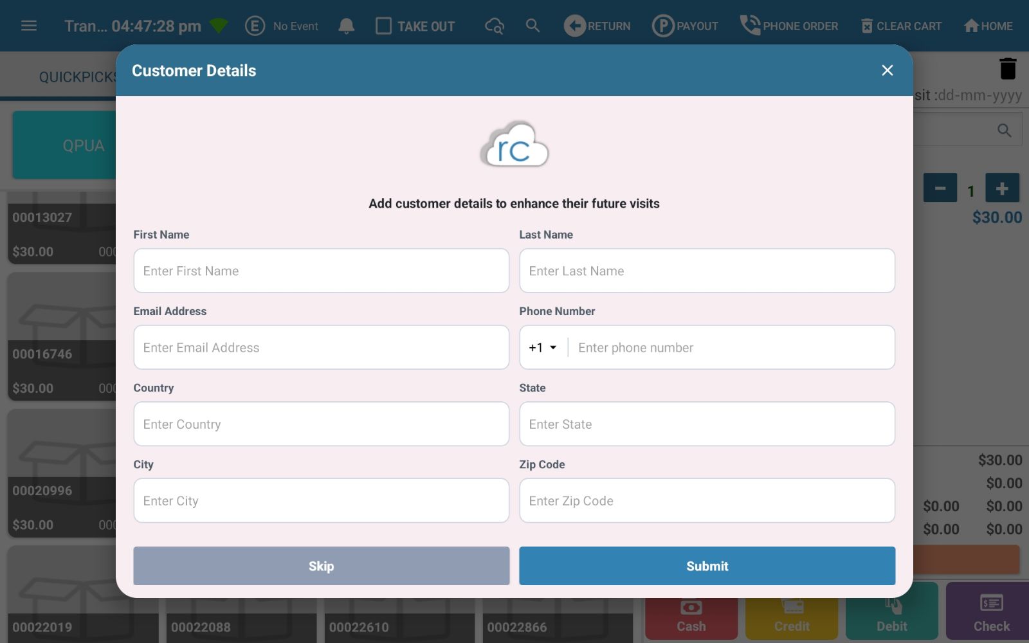Click the Enter Last Name field
Screen dimensions: 1029x643
click(707, 271)
